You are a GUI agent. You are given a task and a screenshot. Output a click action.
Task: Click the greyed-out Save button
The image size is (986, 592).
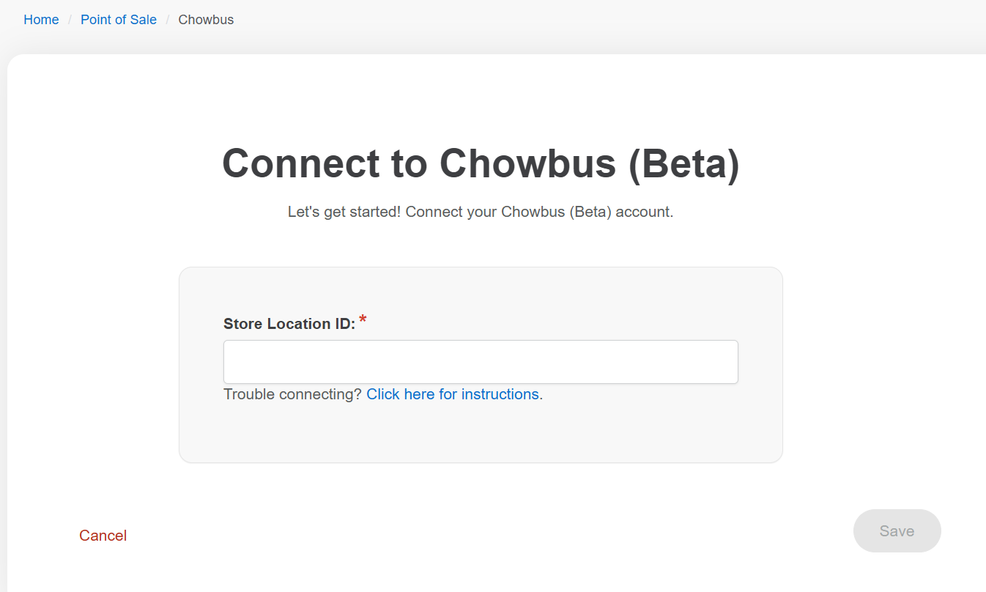897,531
